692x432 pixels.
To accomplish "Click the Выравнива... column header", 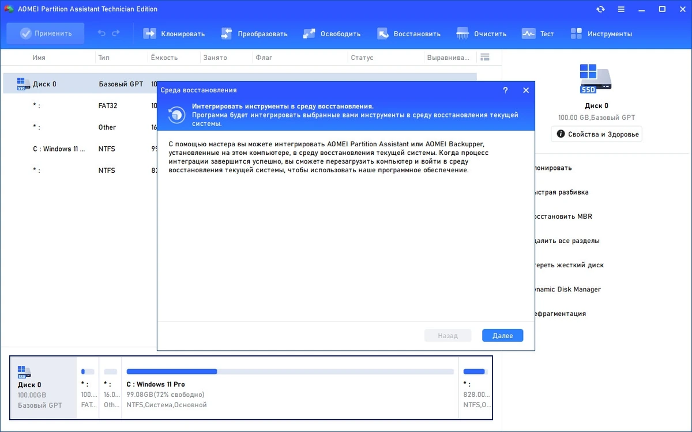I will 449,58.
